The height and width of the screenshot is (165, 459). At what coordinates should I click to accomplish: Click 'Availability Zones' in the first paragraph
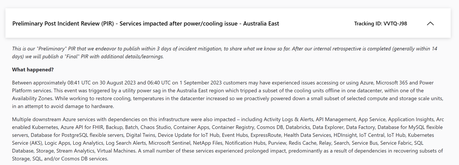point(33,98)
